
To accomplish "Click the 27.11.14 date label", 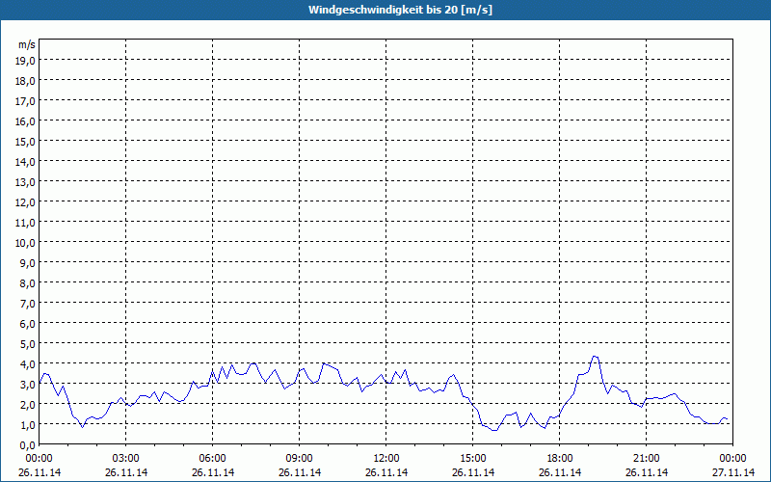I will 733,472.
